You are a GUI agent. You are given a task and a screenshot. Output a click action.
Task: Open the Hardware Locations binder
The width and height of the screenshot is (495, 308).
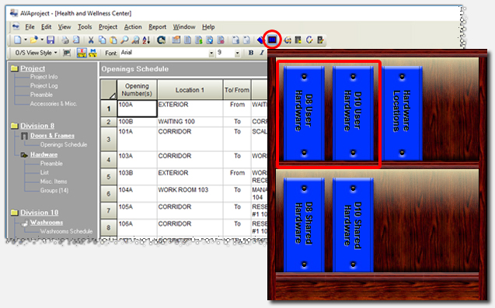coord(402,113)
